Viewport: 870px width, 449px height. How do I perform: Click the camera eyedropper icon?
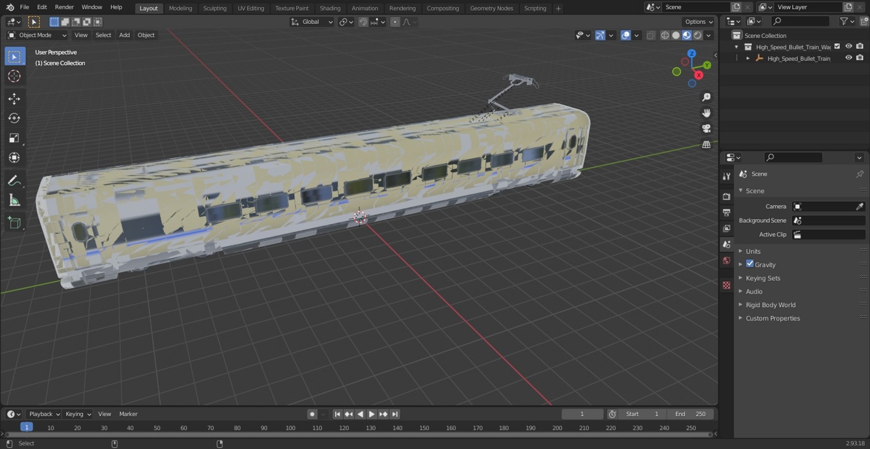[x=860, y=207]
